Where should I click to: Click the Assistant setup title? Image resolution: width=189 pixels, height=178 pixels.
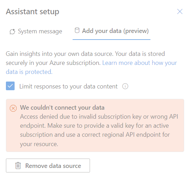[33, 12]
